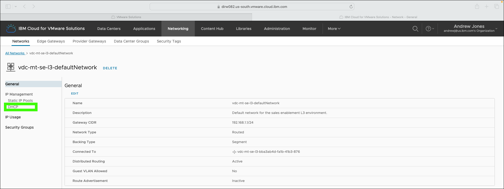This screenshot has width=504, height=189.
Task: Select the Network - General browser tab
Action: tap(378, 17)
